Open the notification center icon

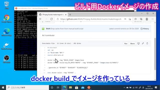[x=156, y=87]
